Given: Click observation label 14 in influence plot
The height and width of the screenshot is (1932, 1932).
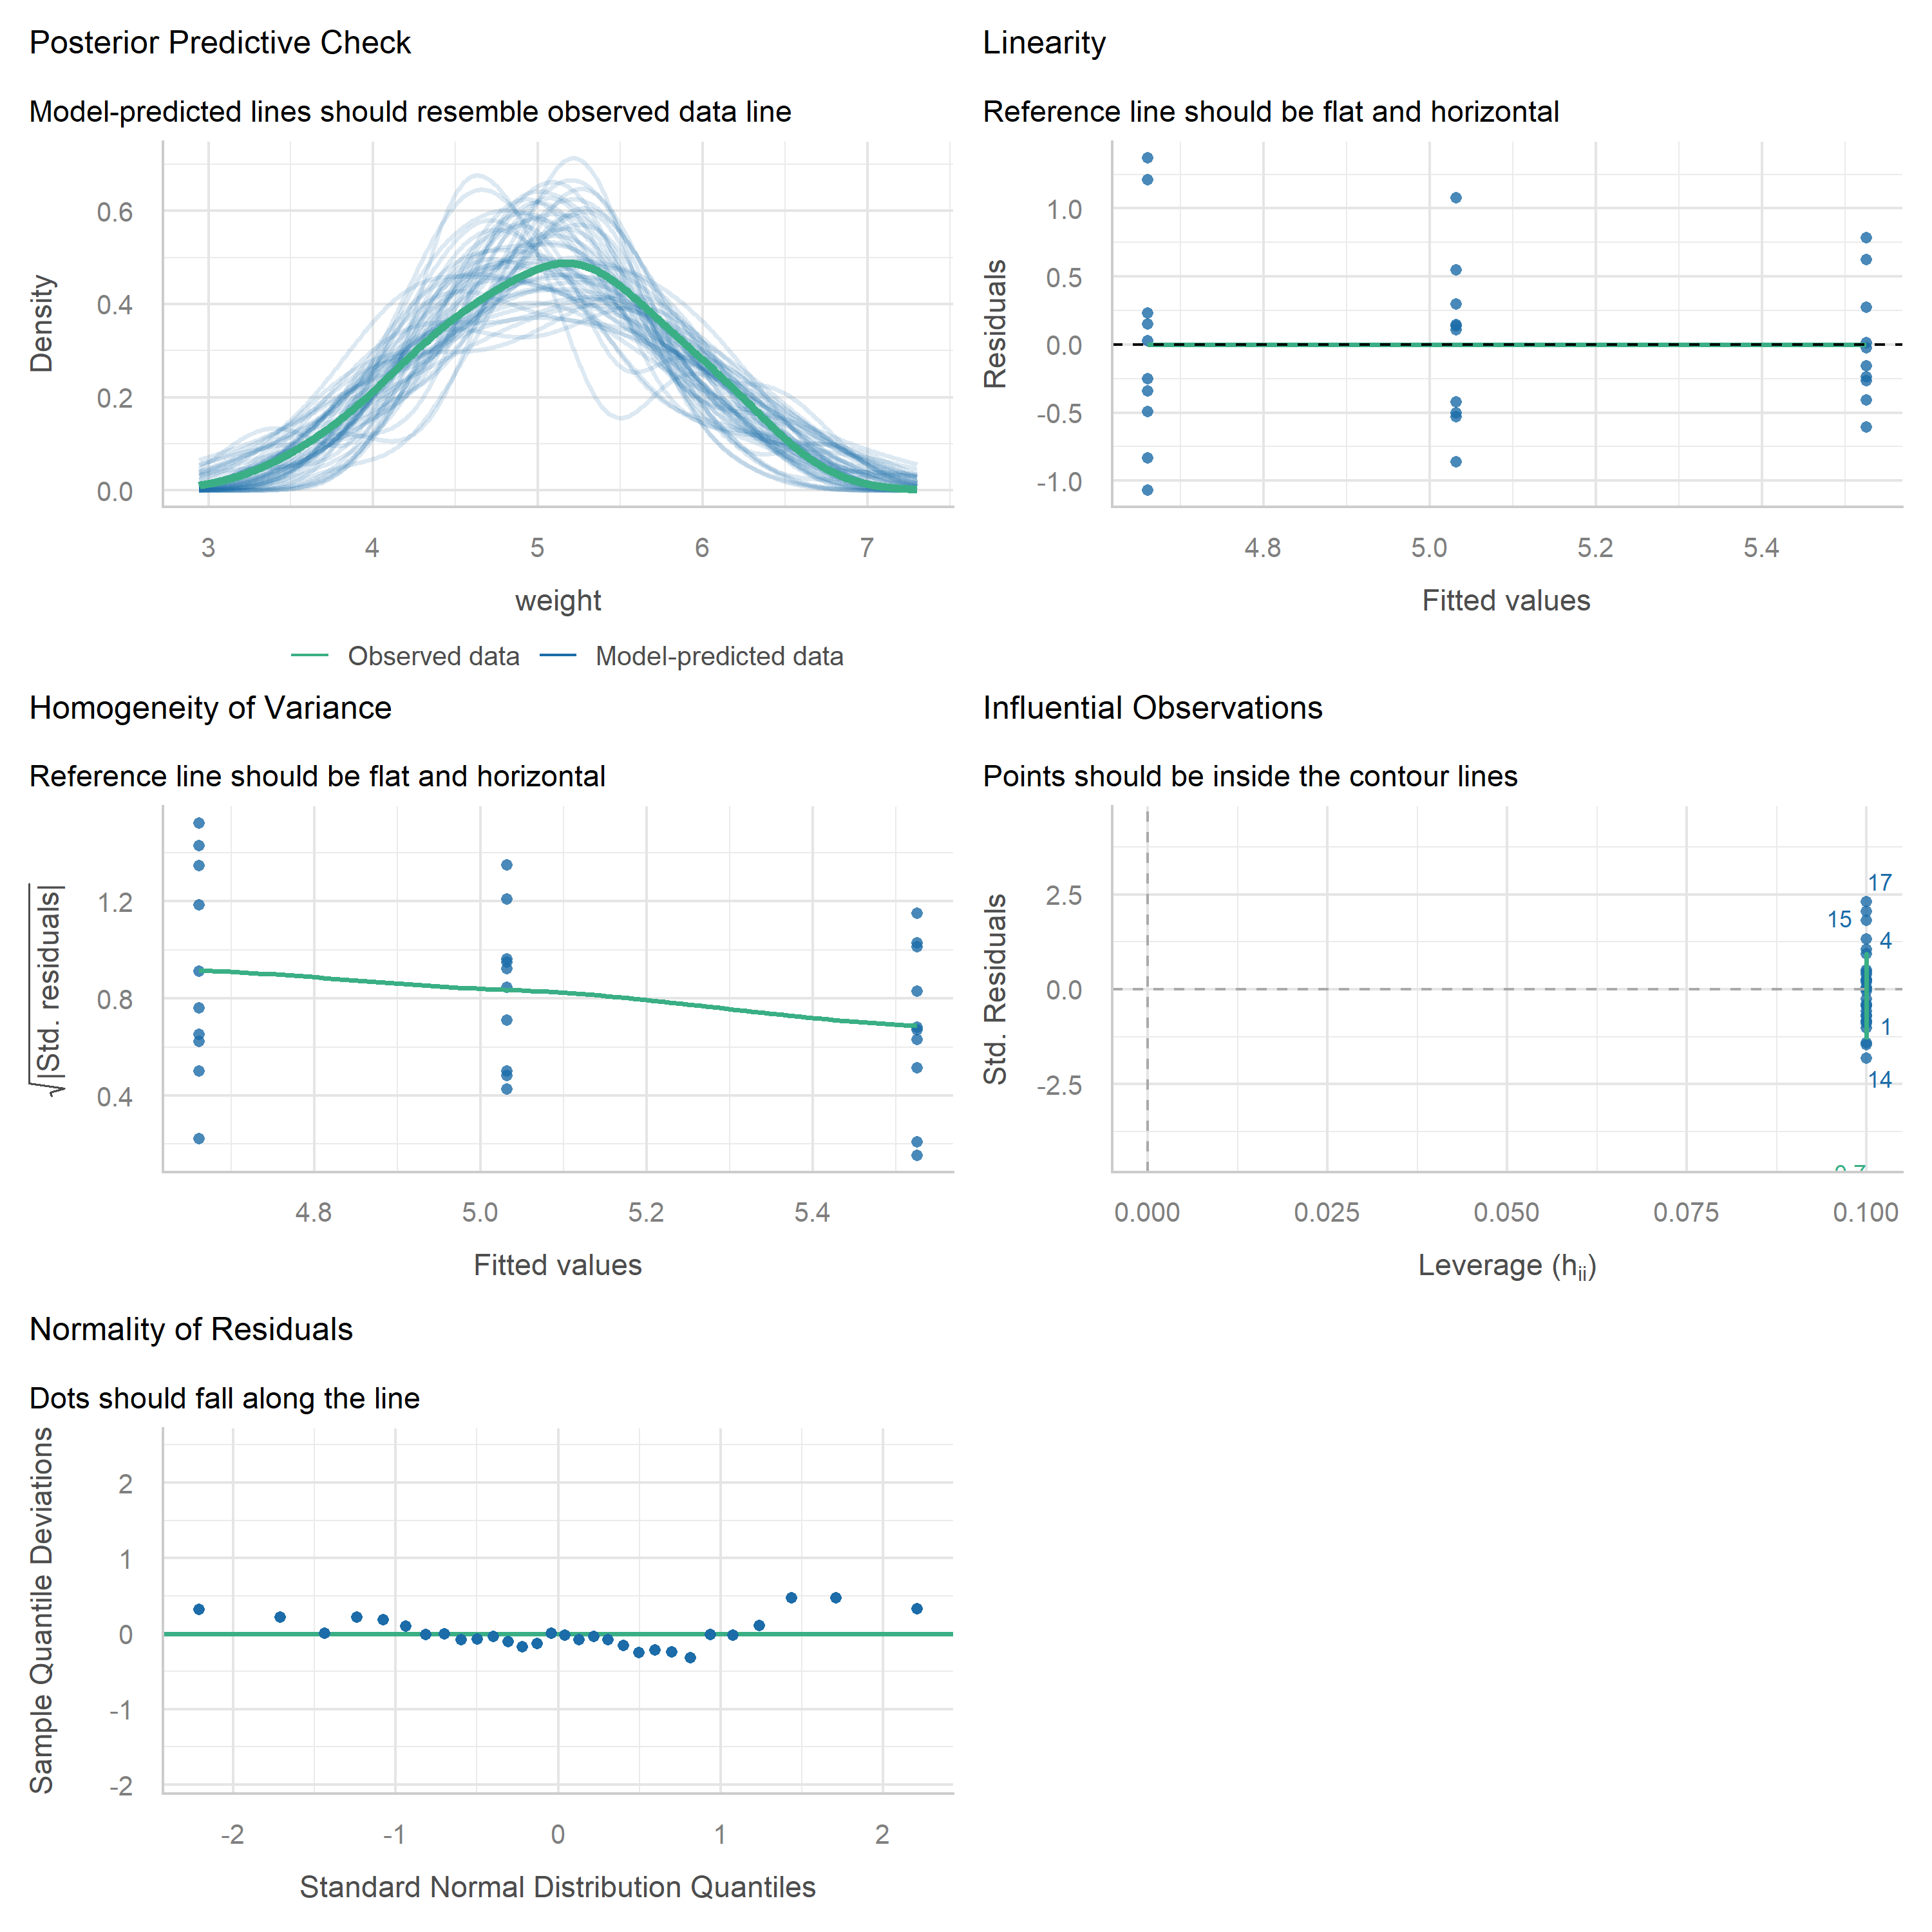Looking at the screenshot, I should click(1880, 1080).
